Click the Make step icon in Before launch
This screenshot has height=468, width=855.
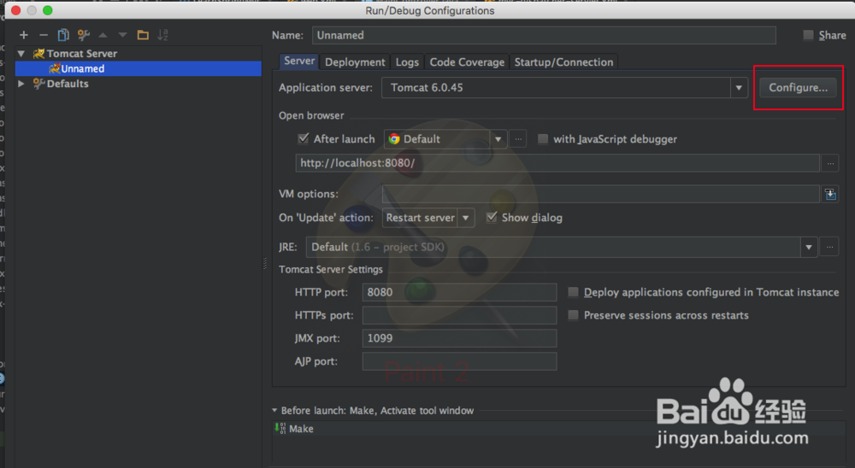[280, 428]
